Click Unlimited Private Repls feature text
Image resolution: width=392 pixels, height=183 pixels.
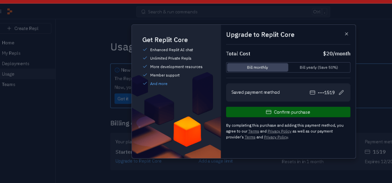pyautogui.click(x=171, y=58)
